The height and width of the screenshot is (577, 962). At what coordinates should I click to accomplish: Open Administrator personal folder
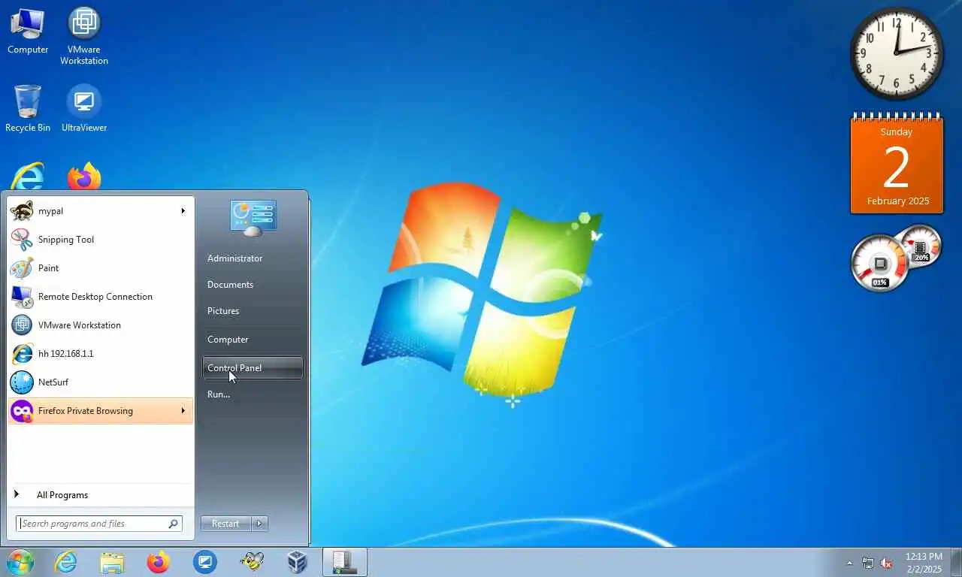click(x=235, y=258)
